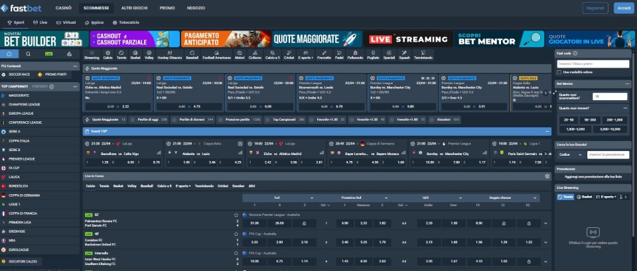Click the Quanto vuoi scommettere amount field
The width and height of the screenshot is (637, 271).
[x=610, y=97]
